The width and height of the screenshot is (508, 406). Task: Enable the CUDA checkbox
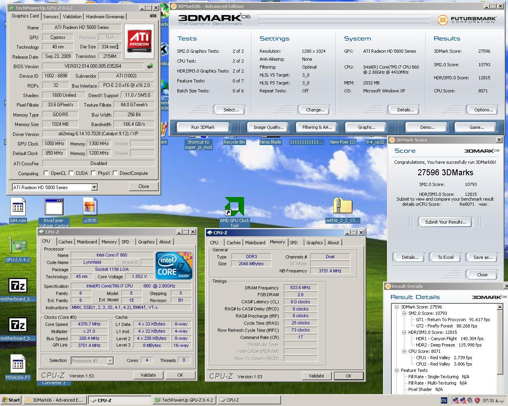(x=71, y=173)
